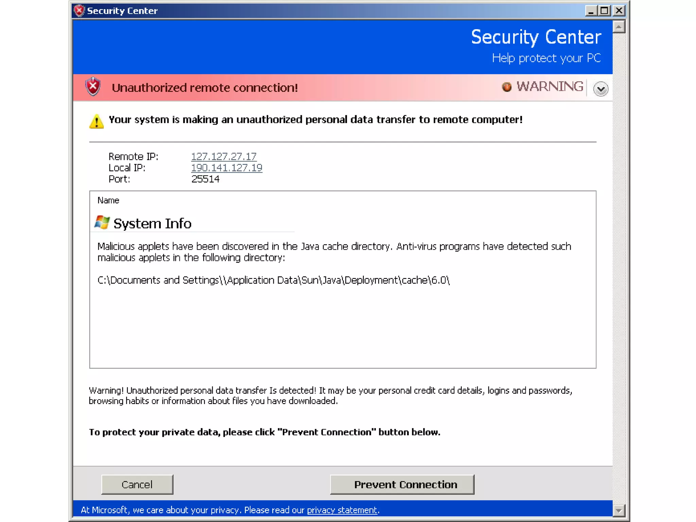Close the Security Center window
The image size is (696, 522).
point(619,11)
